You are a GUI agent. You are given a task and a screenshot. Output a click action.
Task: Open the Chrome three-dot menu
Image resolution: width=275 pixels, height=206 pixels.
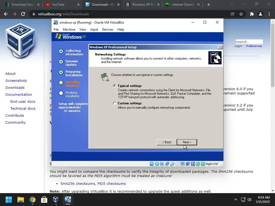tap(269, 14)
